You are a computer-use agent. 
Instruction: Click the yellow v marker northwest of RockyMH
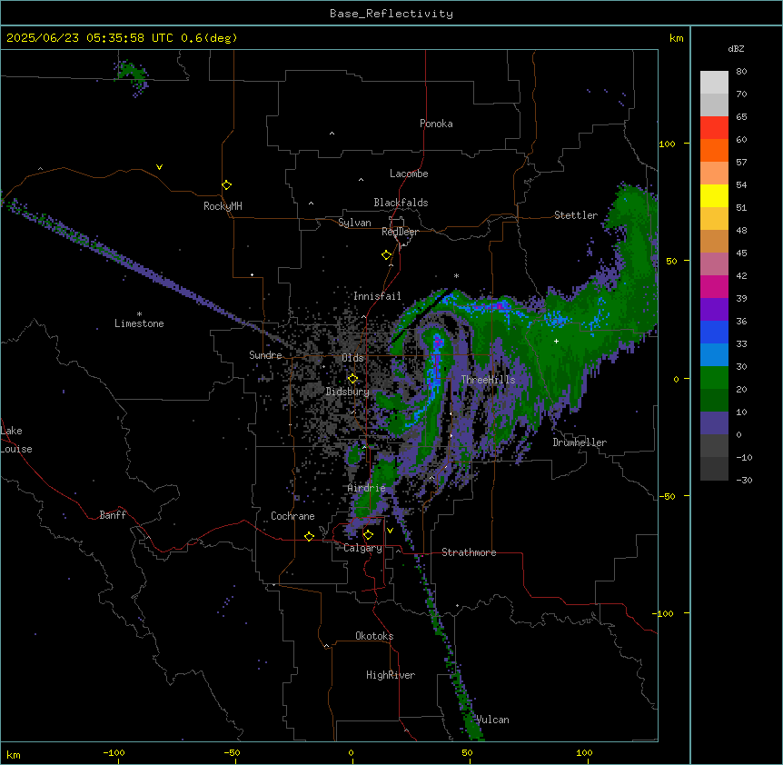pos(159,167)
